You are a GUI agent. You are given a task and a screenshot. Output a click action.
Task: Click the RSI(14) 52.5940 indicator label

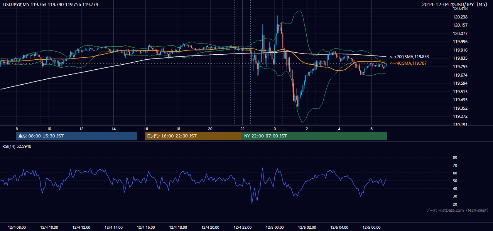pos(17,146)
